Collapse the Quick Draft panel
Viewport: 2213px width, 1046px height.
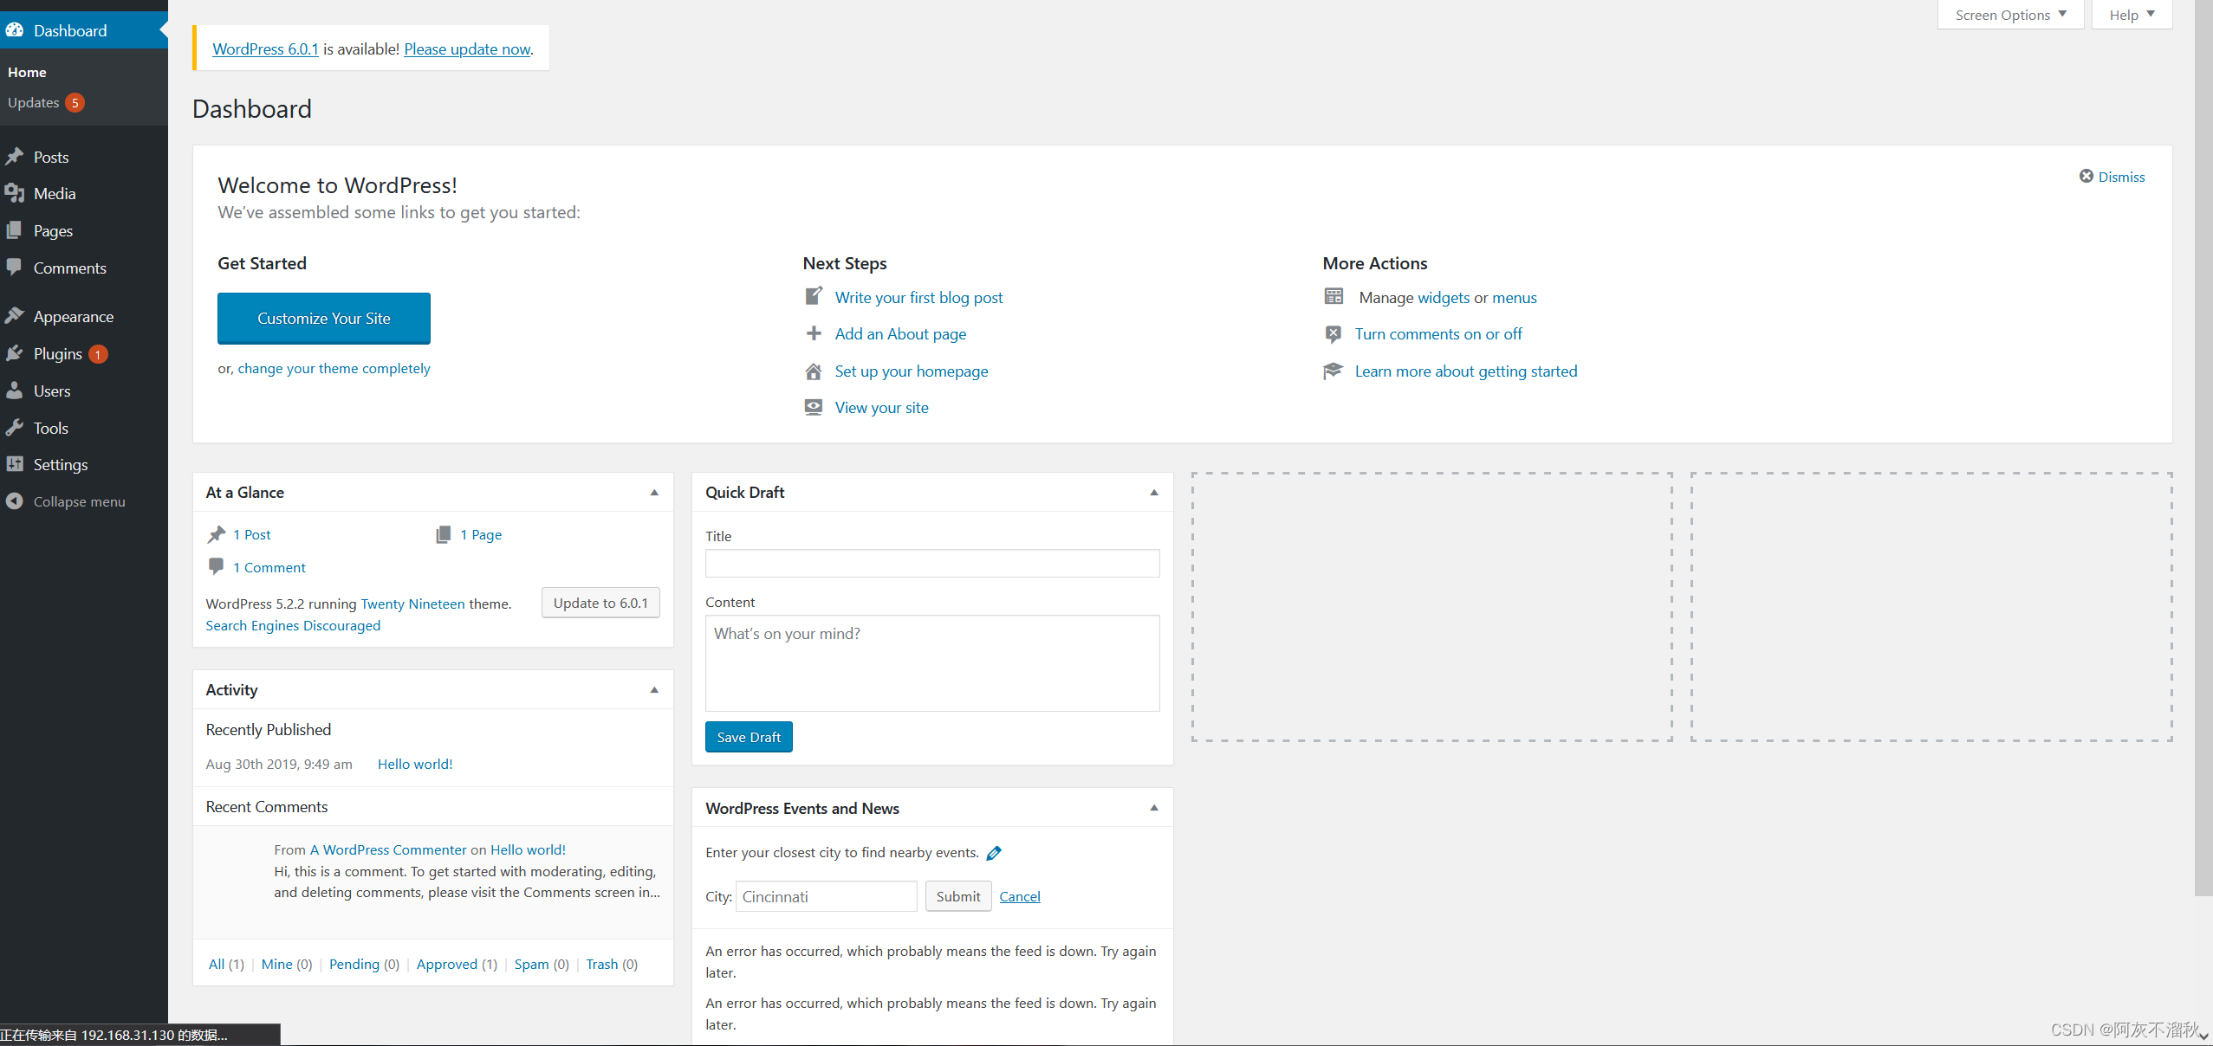click(x=1154, y=492)
